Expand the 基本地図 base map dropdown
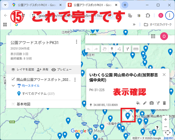Image resolution: width=175 pixels, height=140 pixels. (x=13, y=104)
